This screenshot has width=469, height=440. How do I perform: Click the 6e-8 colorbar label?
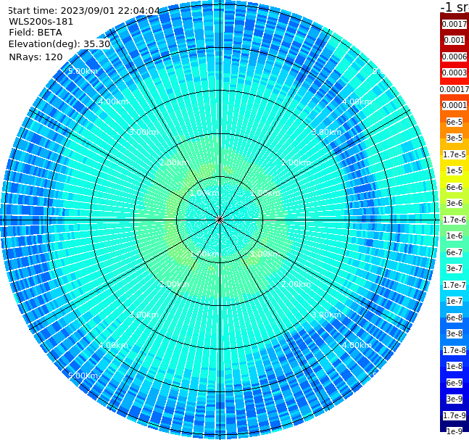455,317
